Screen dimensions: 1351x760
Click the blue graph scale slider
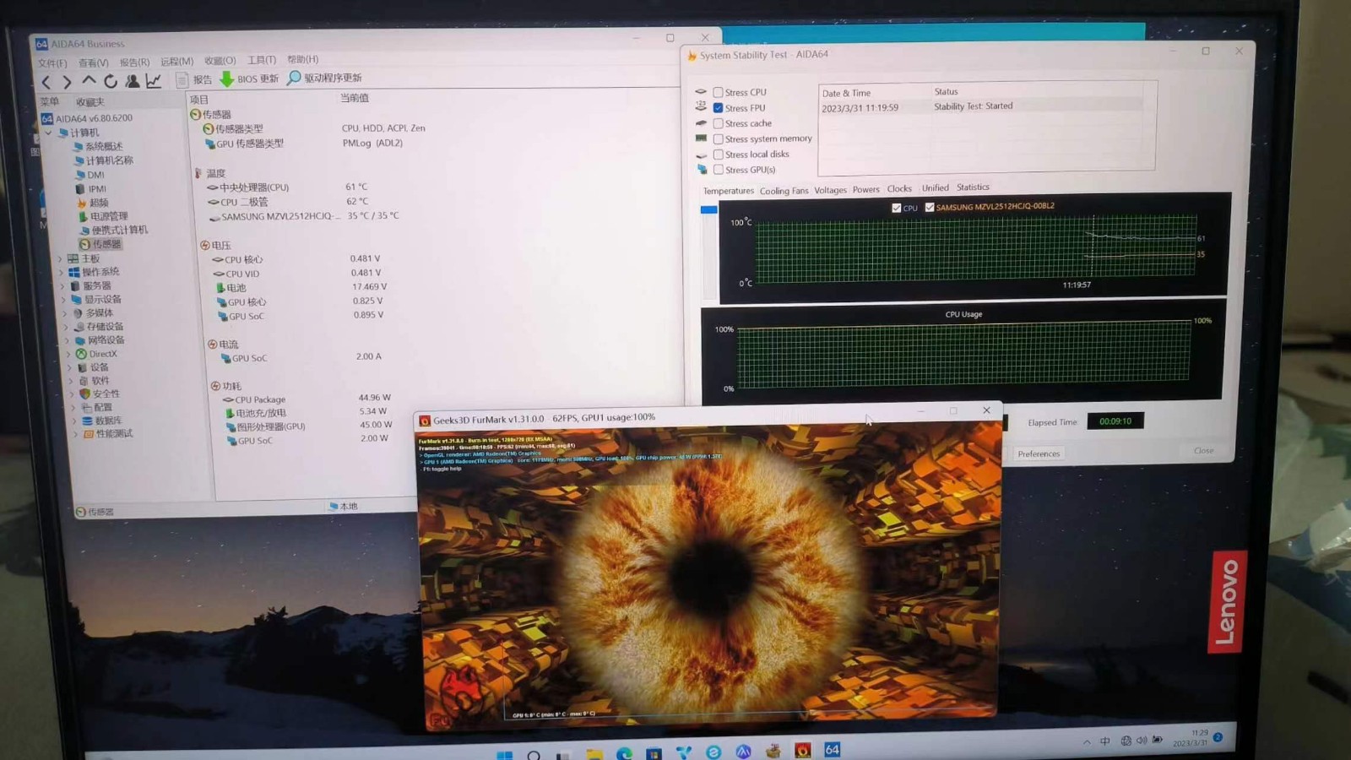[708, 209]
